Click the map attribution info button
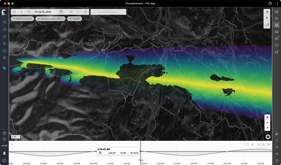 268,137
